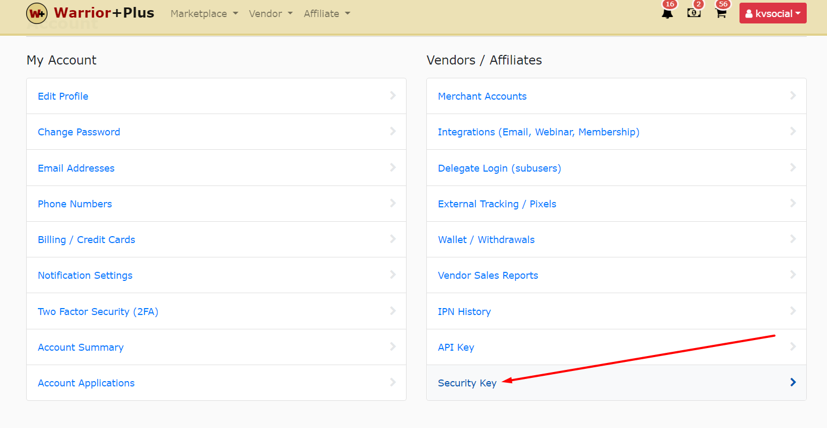Open Email Addresses settings
The image size is (827, 428).
click(76, 168)
